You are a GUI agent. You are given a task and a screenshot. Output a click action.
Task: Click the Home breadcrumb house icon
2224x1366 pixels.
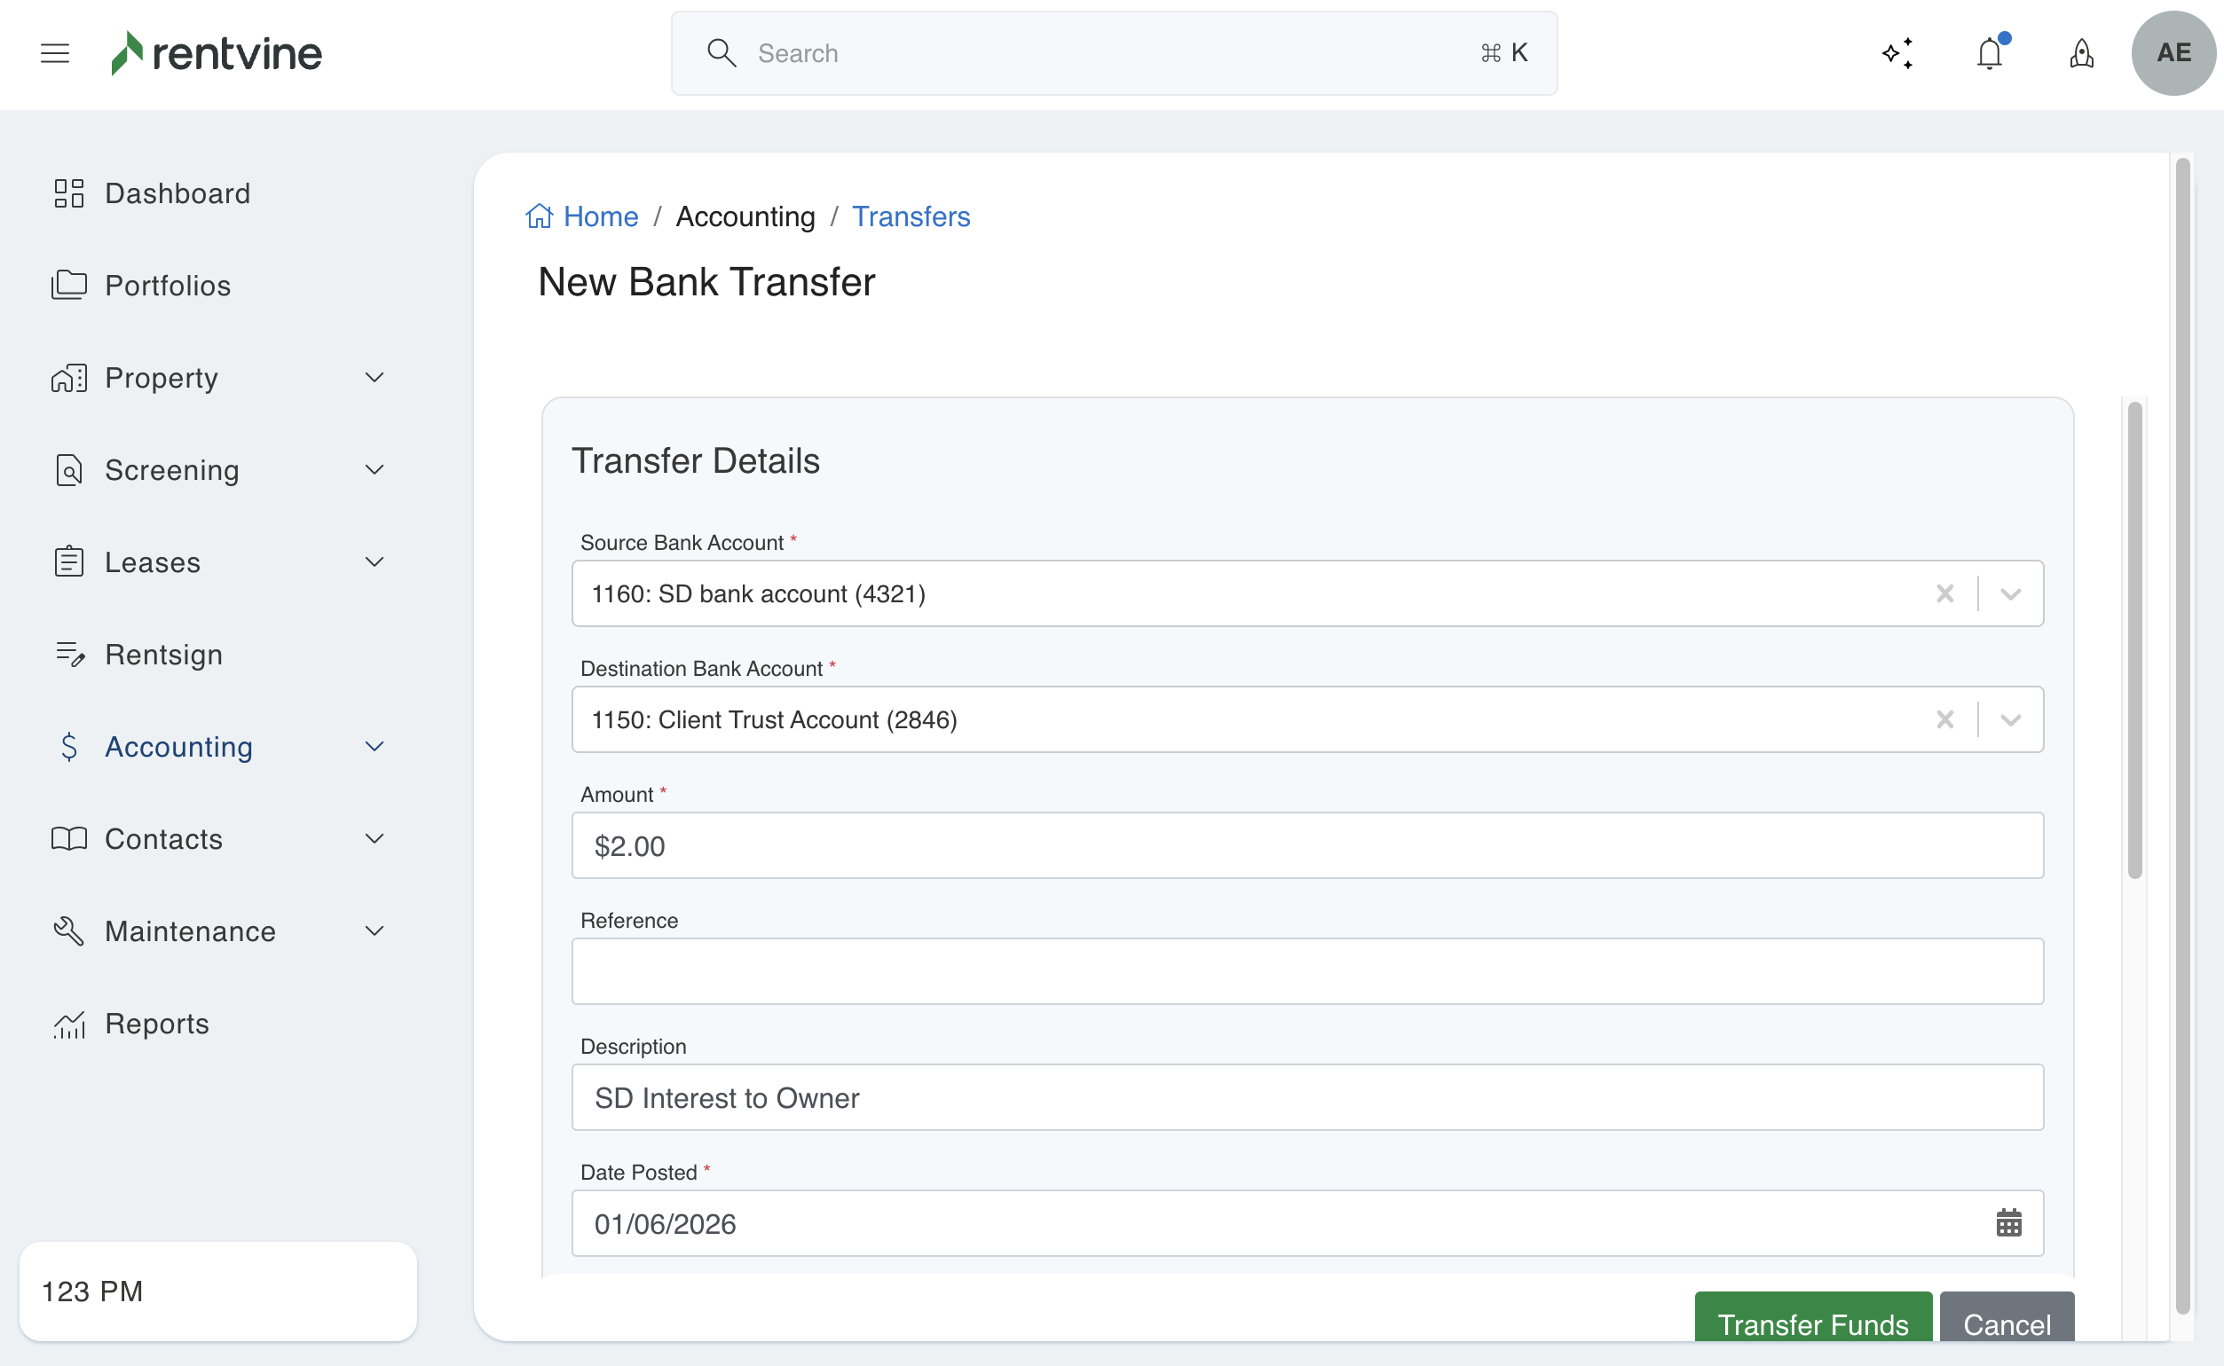[x=540, y=216]
